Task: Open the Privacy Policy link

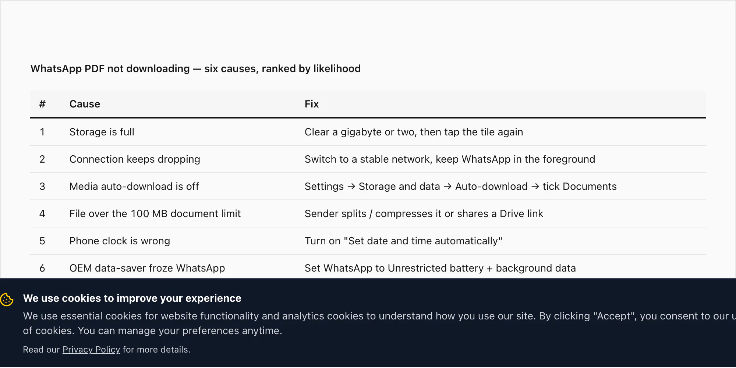Action: (x=91, y=350)
